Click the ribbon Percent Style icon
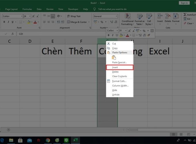This screenshot has height=144, width=196. (102, 22)
